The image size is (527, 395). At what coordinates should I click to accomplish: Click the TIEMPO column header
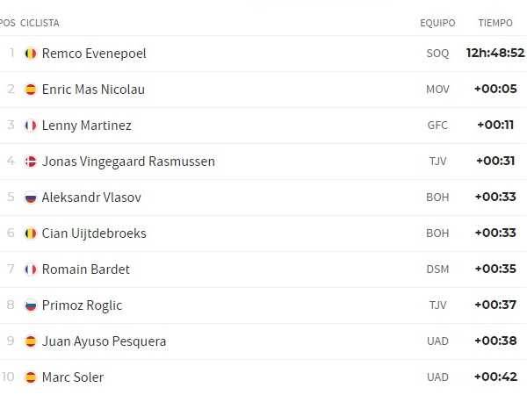tap(495, 23)
